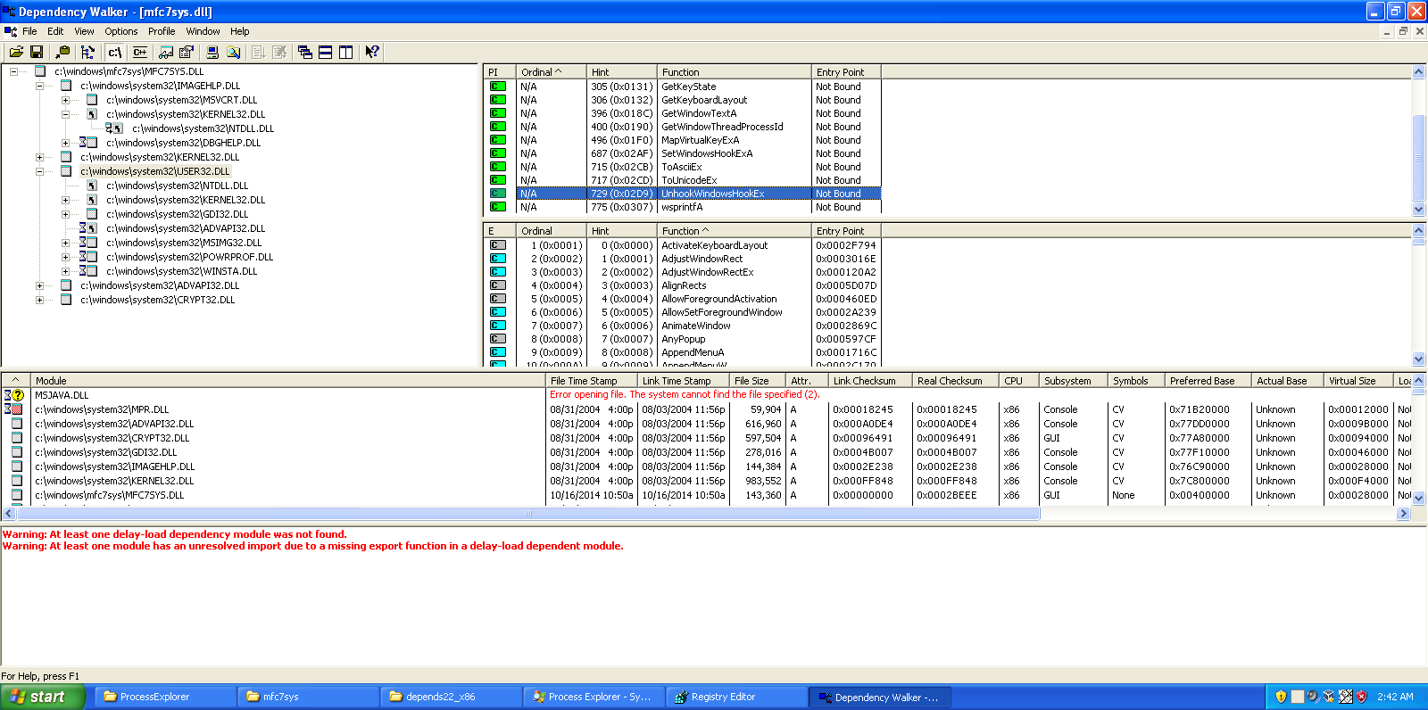Sort modules by Link Checksum header
Screen dimensions: 1428x710
(870, 381)
